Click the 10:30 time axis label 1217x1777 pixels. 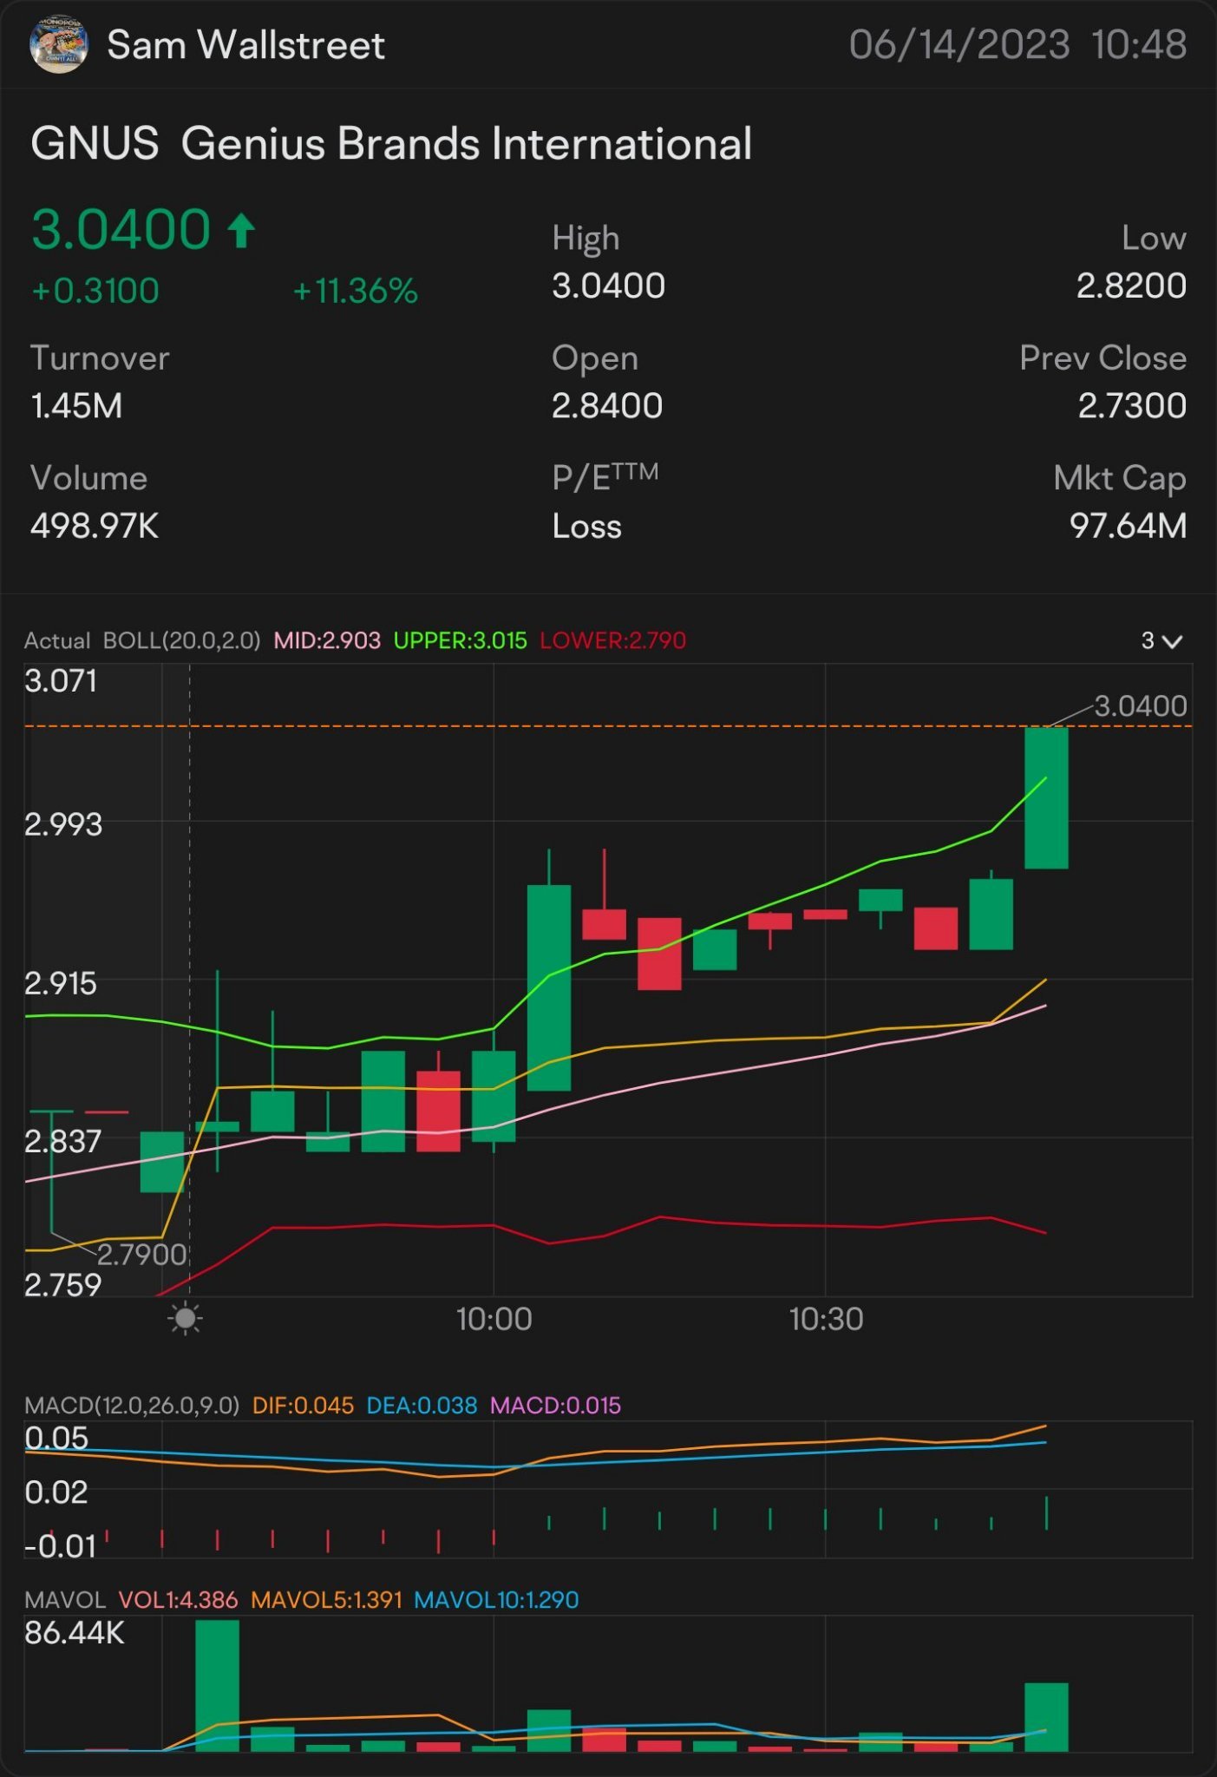pos(826,1319)
